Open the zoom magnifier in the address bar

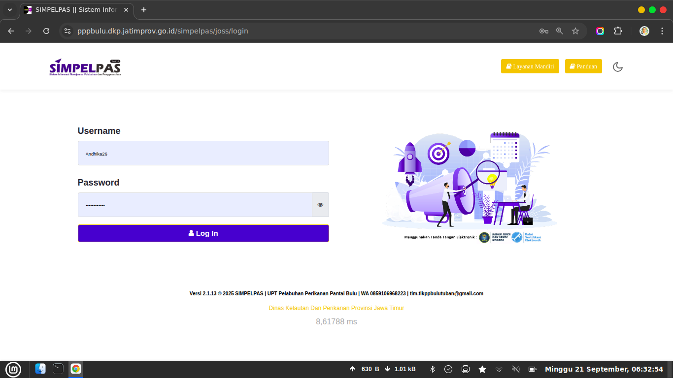click(560, 31)
